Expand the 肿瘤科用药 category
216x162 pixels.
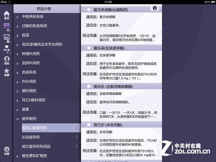click(x=47, y=54)
